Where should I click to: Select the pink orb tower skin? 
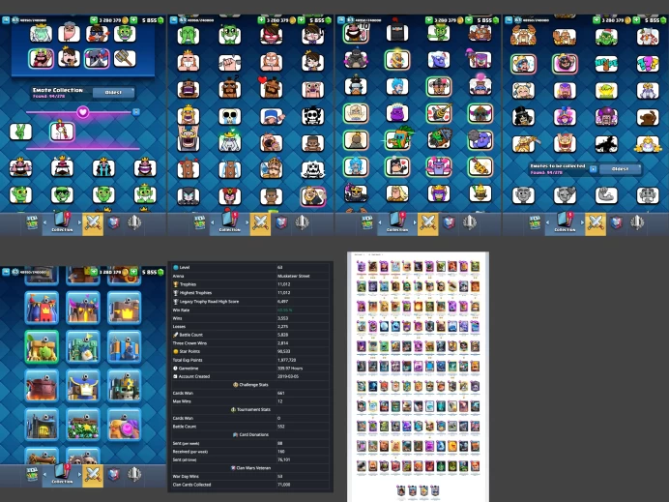124,425
